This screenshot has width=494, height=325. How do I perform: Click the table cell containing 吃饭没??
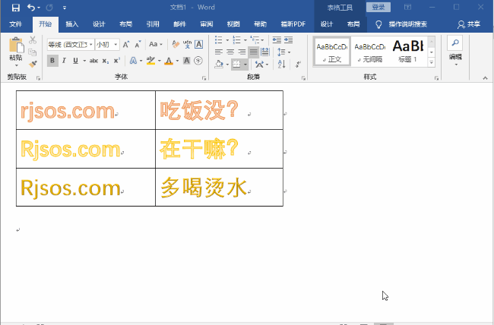[219, 110]
